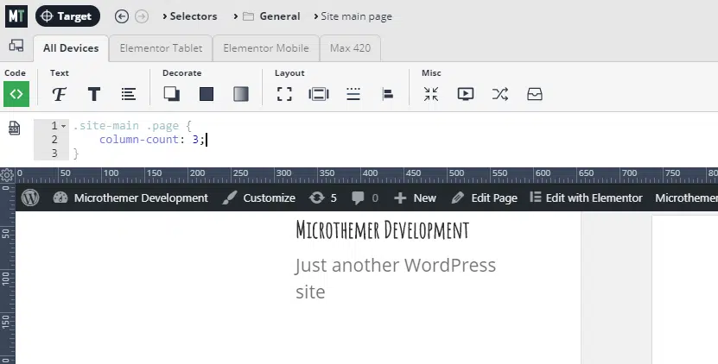Open the Background color square icon
The width and height of the screenshot is (718, 364).
point(207,94)
